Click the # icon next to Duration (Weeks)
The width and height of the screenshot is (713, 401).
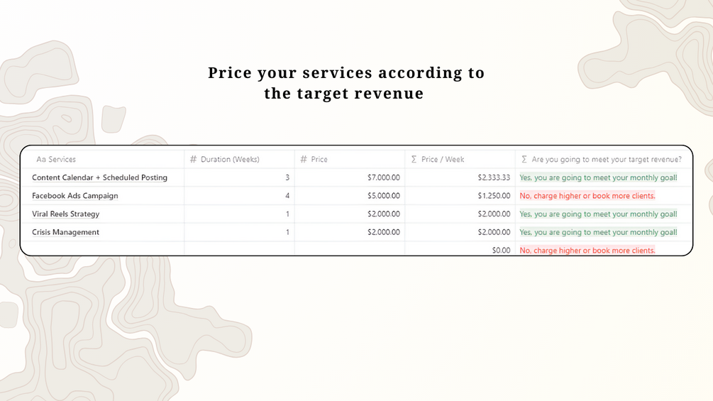(194, 160)
